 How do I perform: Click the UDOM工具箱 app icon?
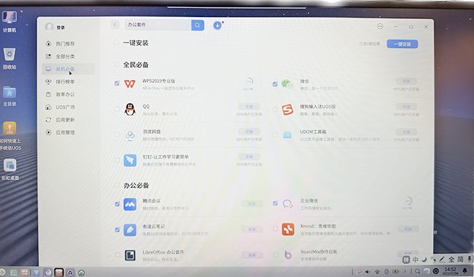287,135
